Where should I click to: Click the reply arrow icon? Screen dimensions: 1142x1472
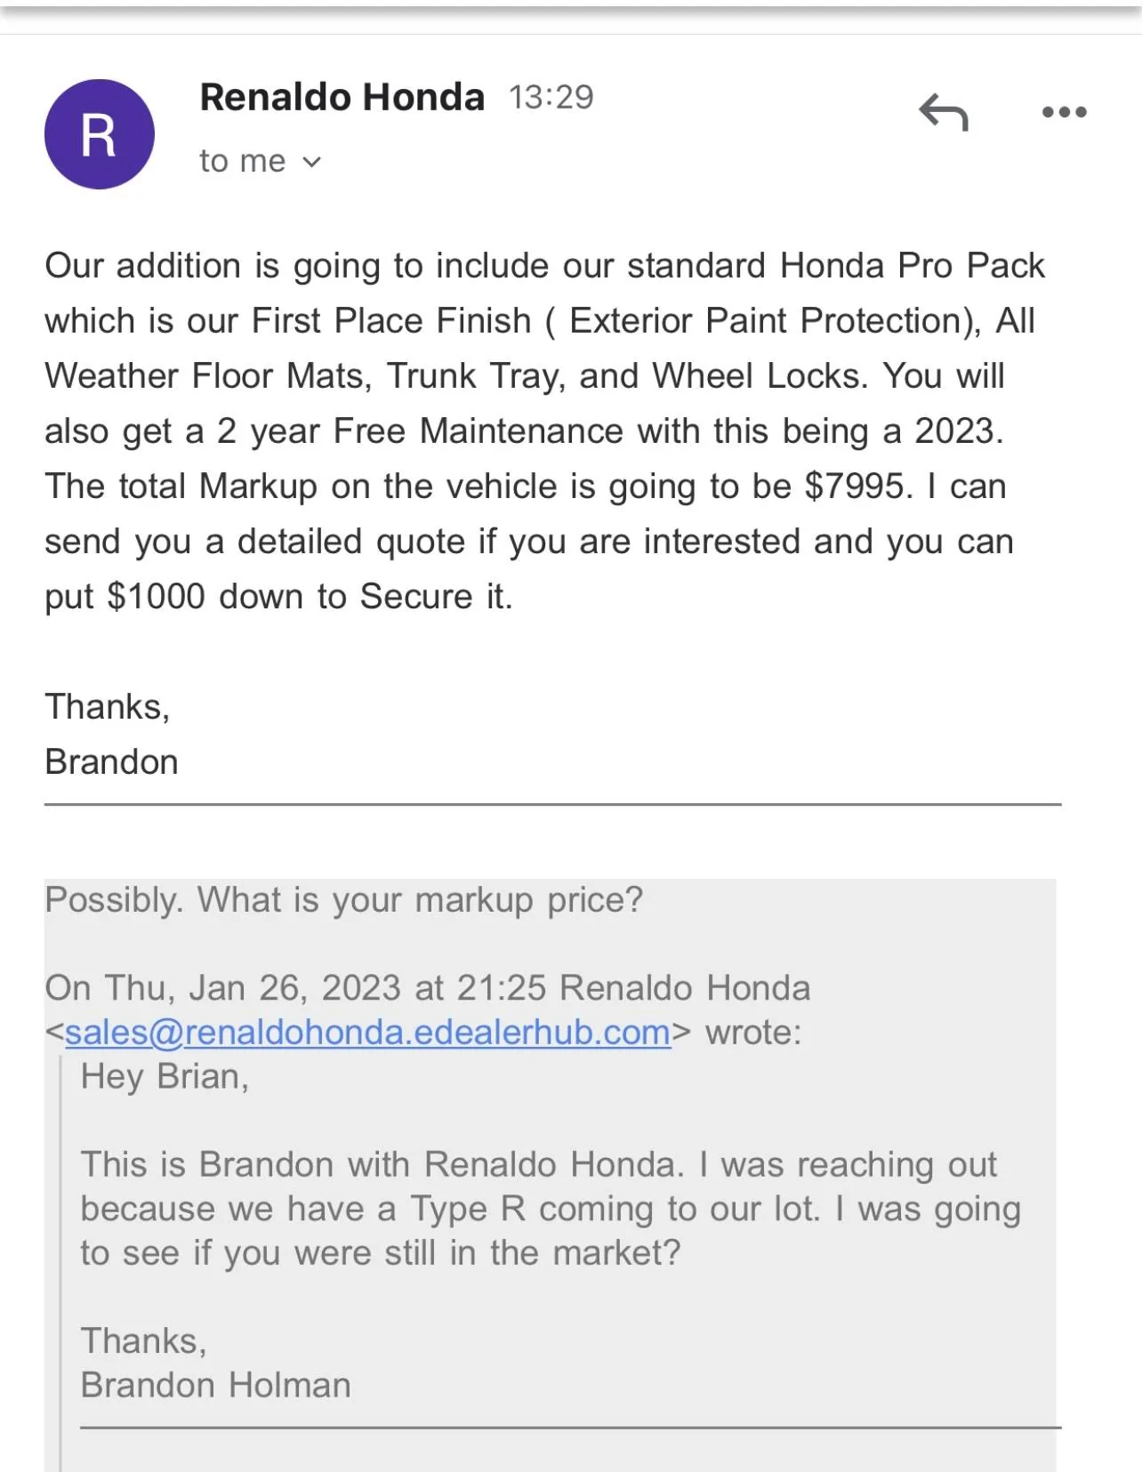[944, 113]
